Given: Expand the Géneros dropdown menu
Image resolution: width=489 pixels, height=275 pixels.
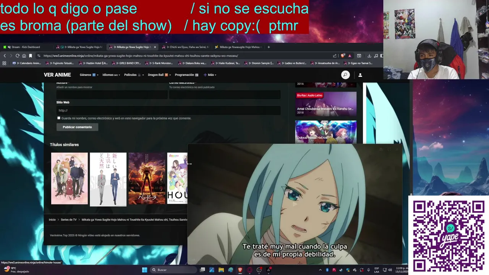Looking at the screenshot, I should point(89,75).
